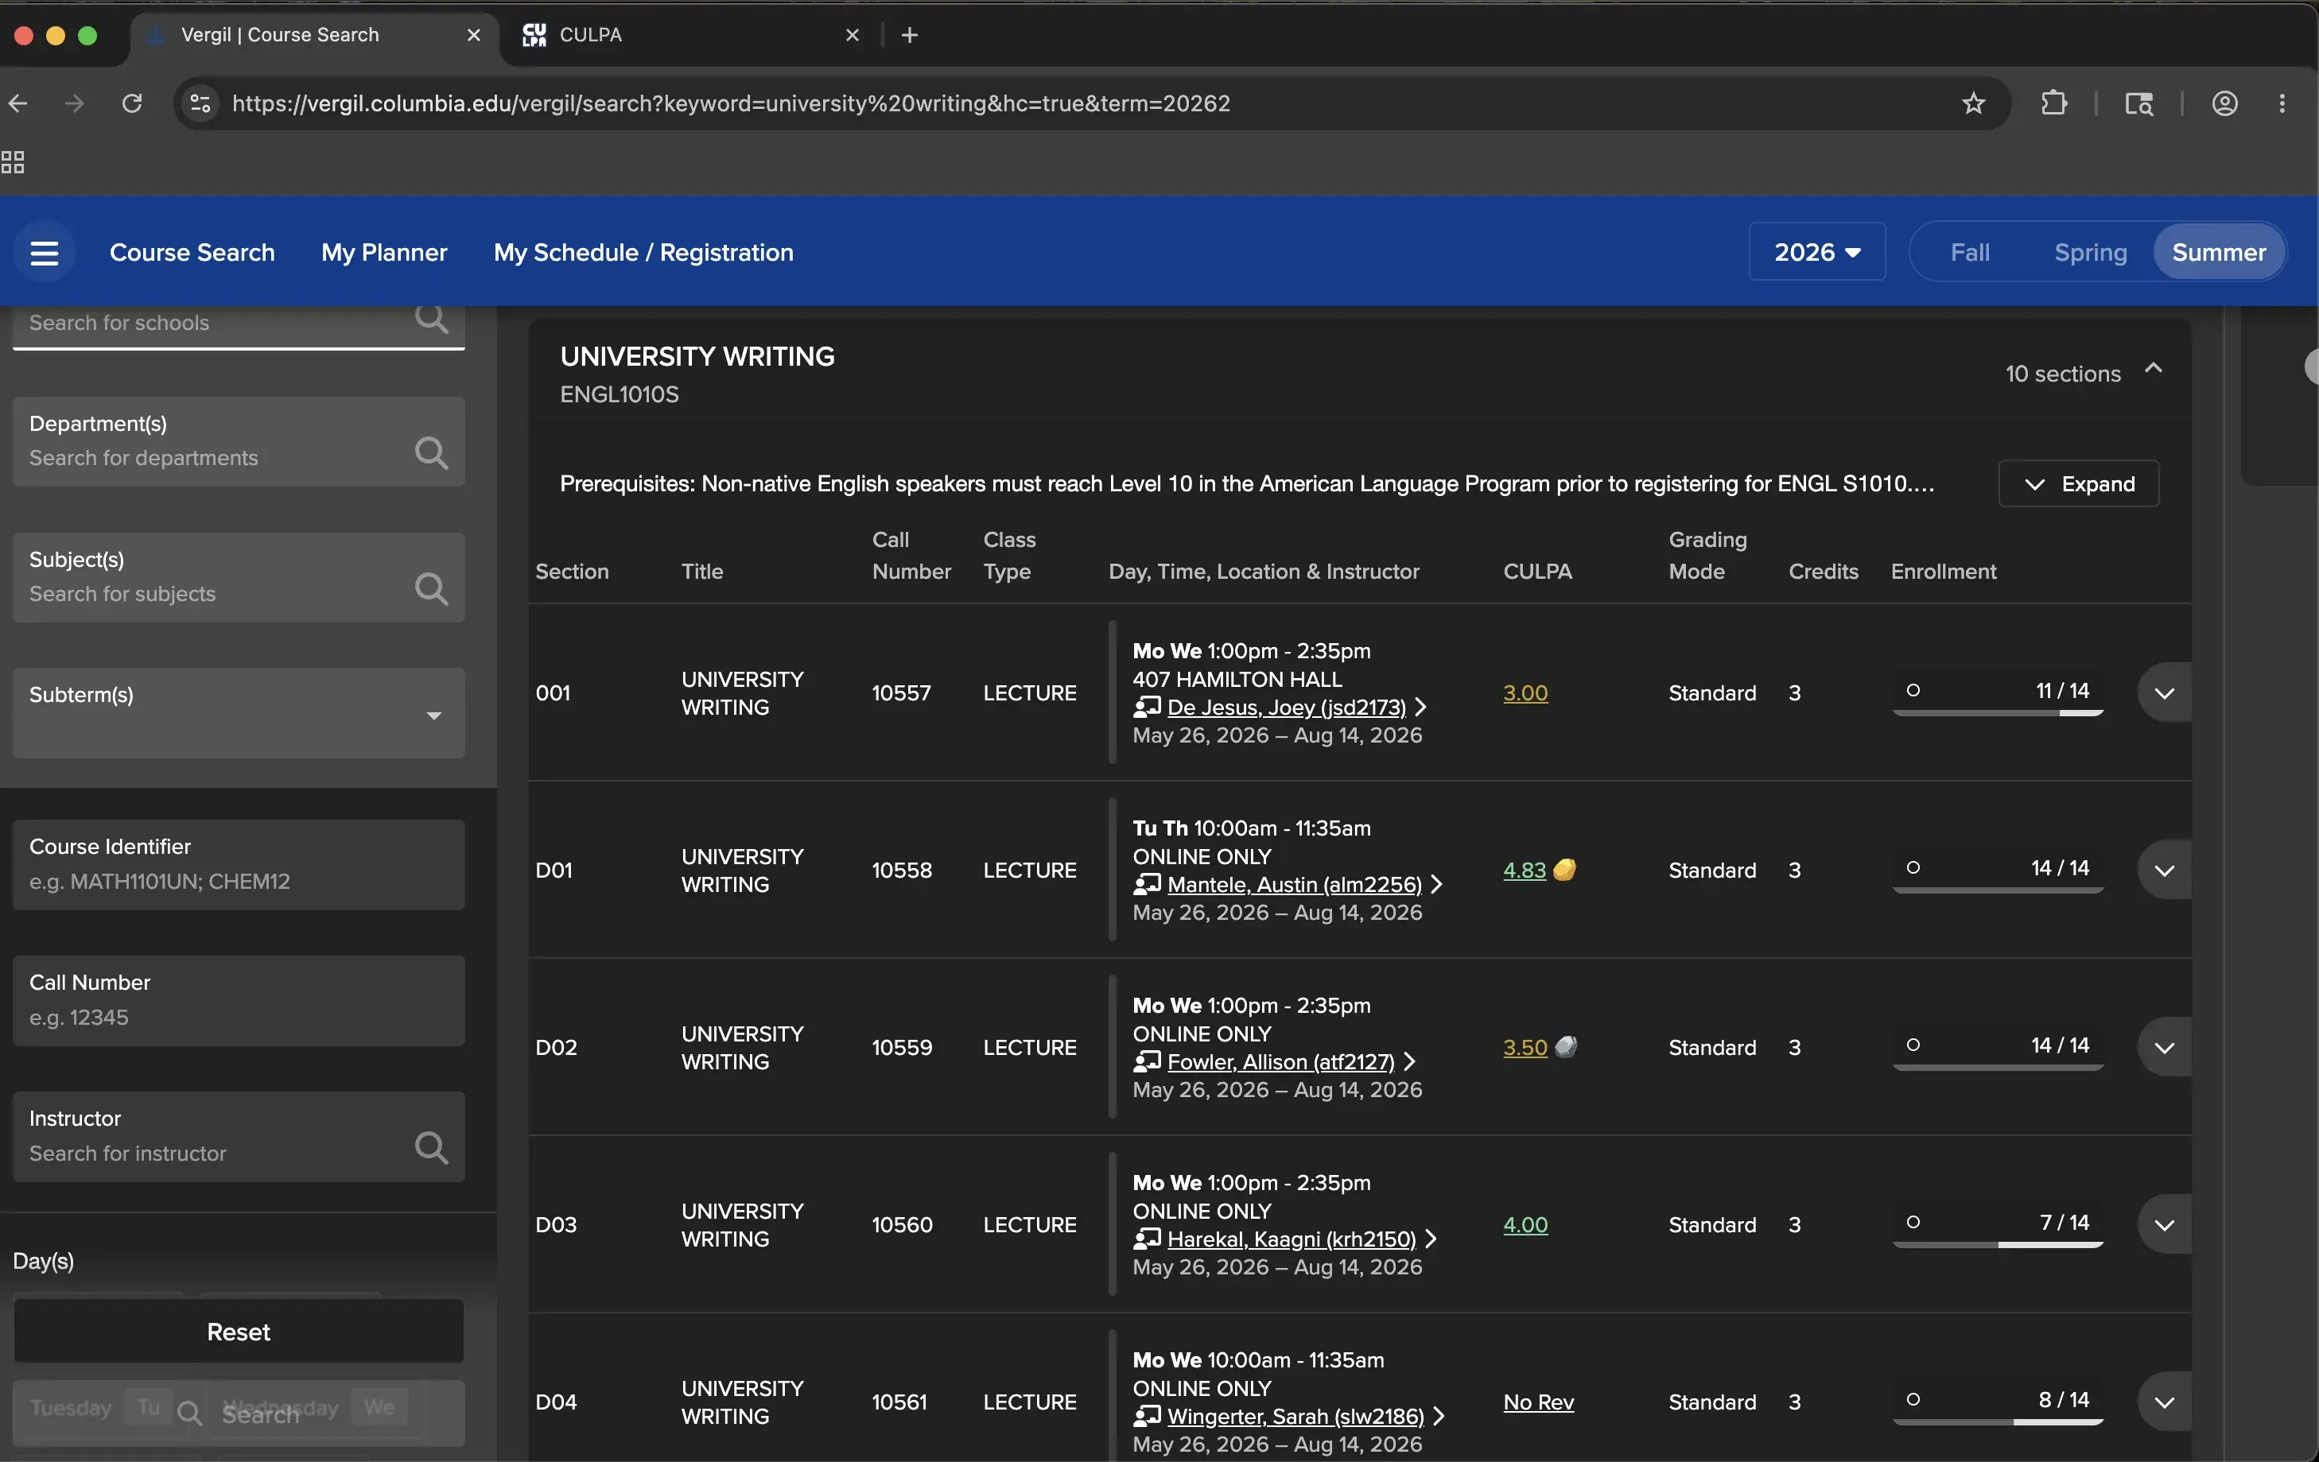Click the silver nugget icon beside 3.50
Screen dimensions: 2319x1462
tap(1566, 1047)
